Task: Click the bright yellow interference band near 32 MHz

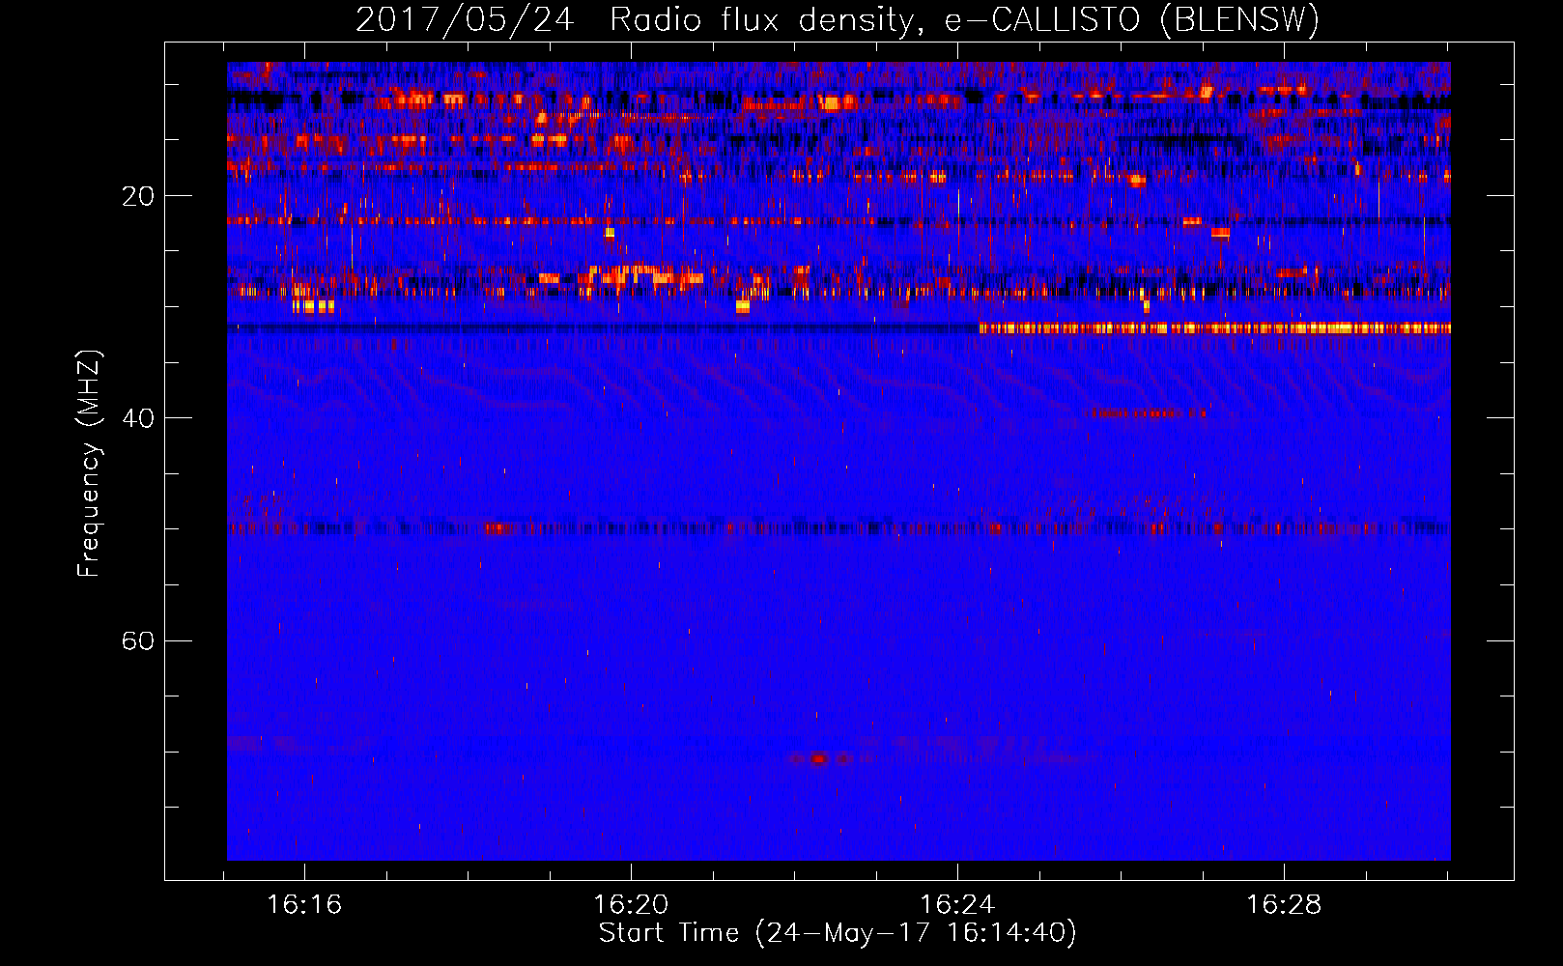Action: pyautogui.click(x=1214, y=328)
